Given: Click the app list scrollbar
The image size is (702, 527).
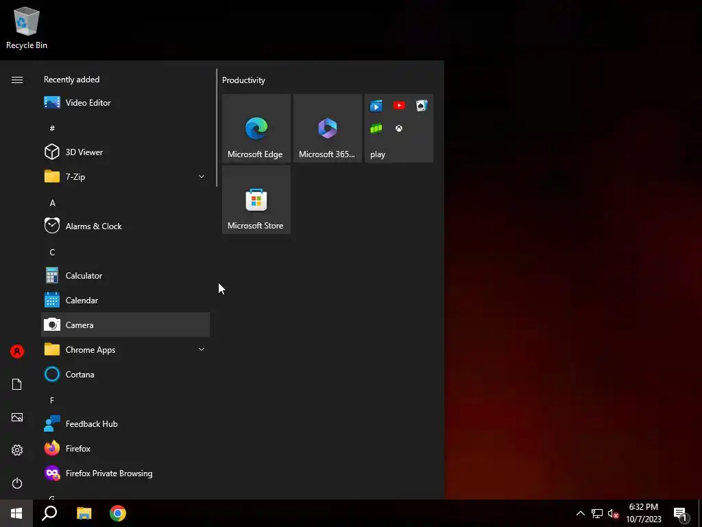Looking at the screenshot, I should (217, 128).
